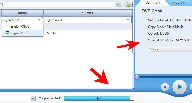This screenshot has height=103, width=192.
Task: Click the Audio column header
Action: (x=22, y=13)
